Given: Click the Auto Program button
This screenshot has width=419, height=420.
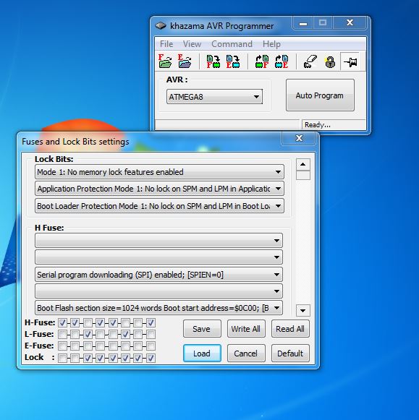Looking at the screenshot, I should tap(320, 95).
